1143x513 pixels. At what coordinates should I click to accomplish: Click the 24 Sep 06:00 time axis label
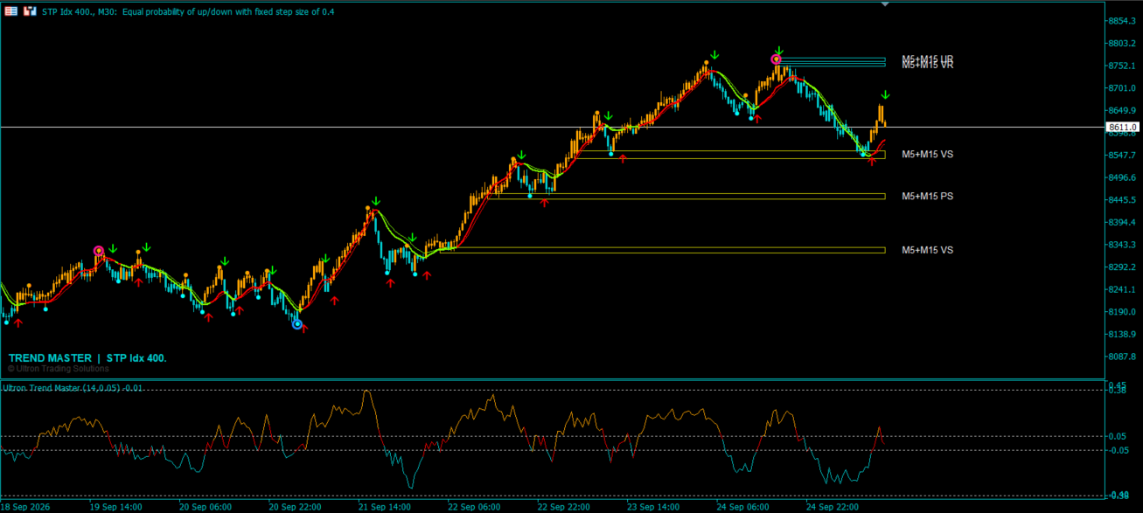point(742,506)
